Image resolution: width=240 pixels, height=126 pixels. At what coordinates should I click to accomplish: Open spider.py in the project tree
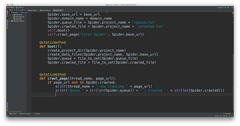pyautogui.click(x=17, y=19)
